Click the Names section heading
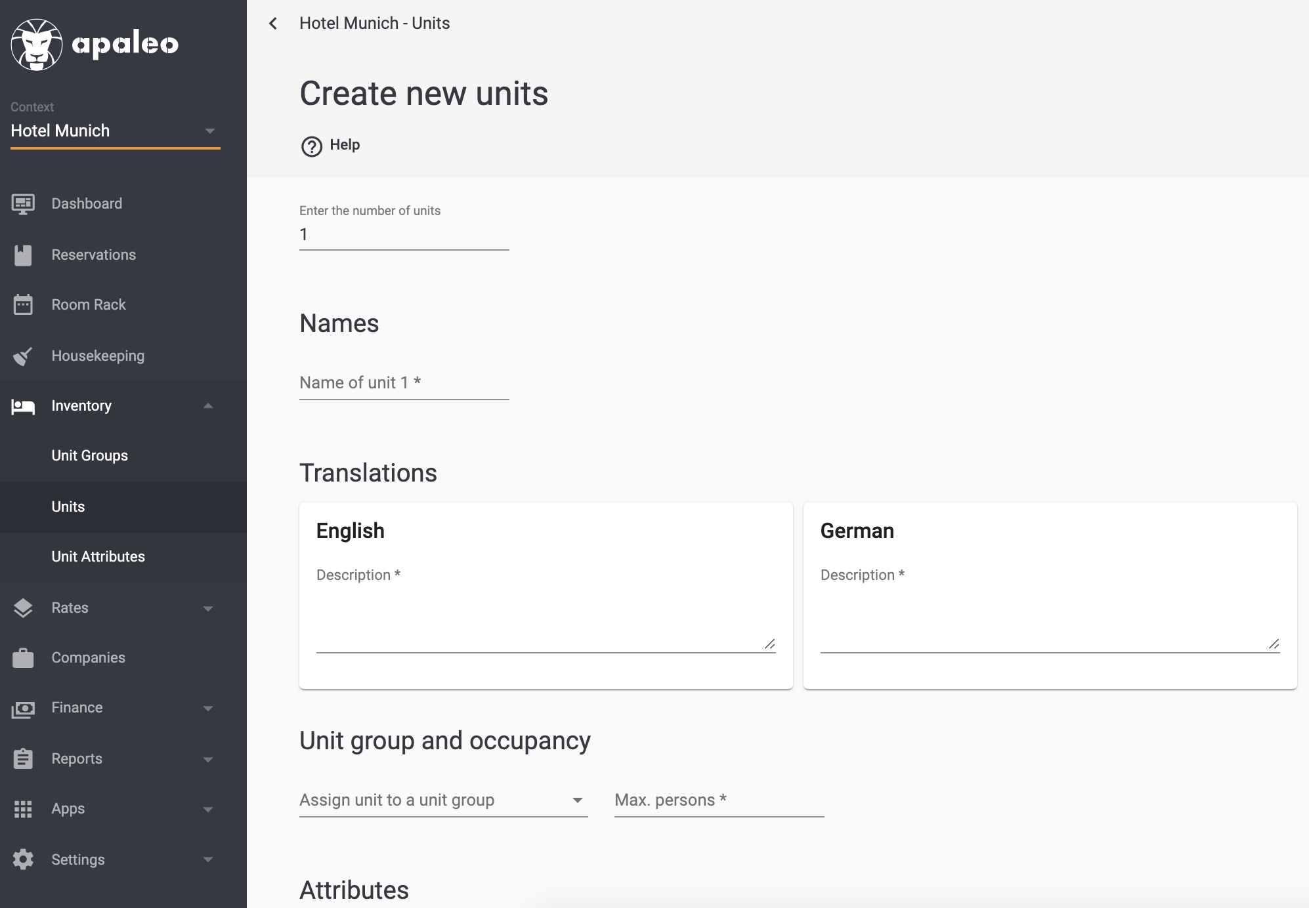1309x908 pixels. pos(339,323)
